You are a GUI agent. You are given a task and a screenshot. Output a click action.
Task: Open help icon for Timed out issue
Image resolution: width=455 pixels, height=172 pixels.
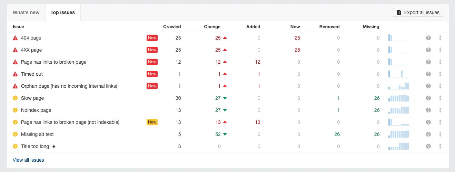(x=428, y=74)
